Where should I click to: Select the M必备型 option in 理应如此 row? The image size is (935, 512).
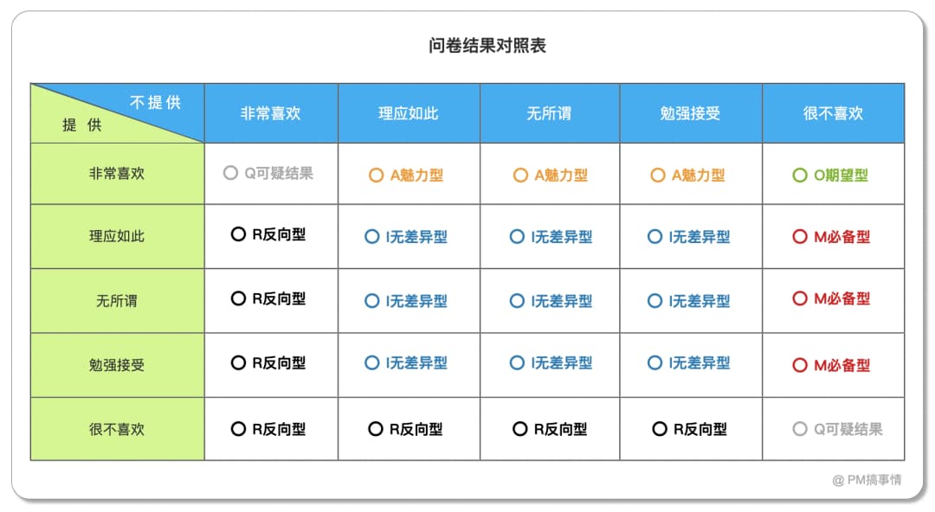(800, 236)
